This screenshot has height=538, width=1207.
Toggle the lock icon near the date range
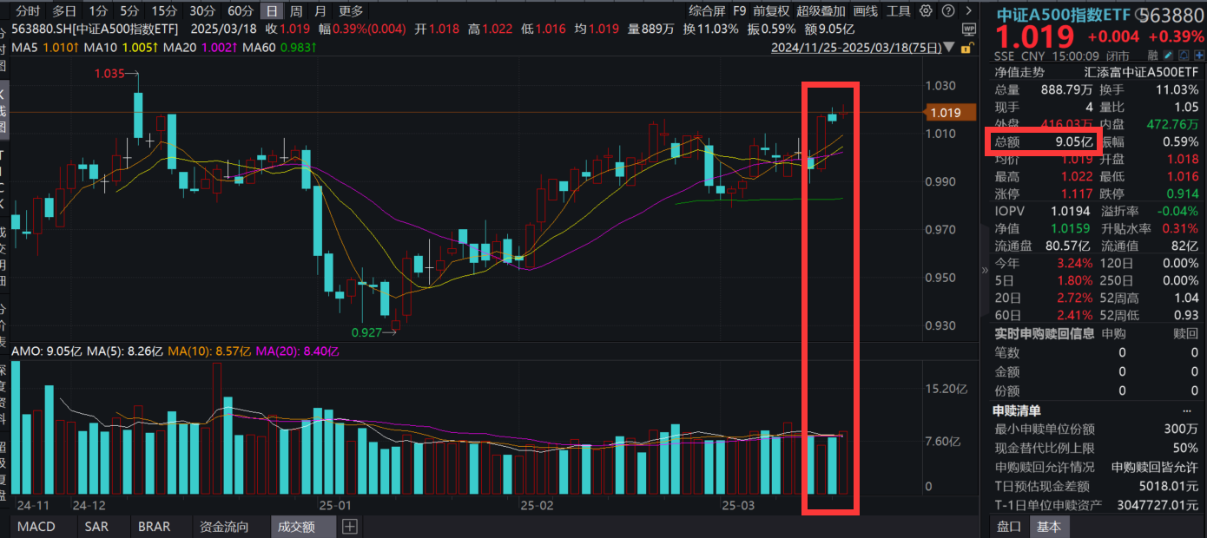966,49
